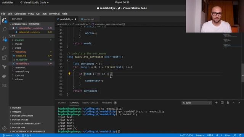The height and width of the screenshot is (137, 244).
Task: Open the Source Control view icon
Action: [4, 39]
